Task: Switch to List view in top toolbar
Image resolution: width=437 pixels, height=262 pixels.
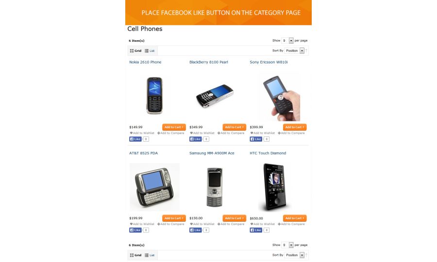Action: (150, 50)
